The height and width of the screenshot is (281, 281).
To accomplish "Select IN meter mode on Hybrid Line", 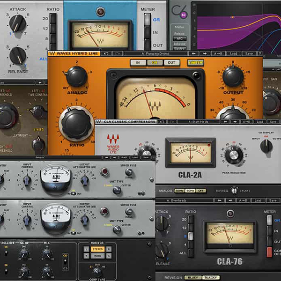I will (138, 63).
